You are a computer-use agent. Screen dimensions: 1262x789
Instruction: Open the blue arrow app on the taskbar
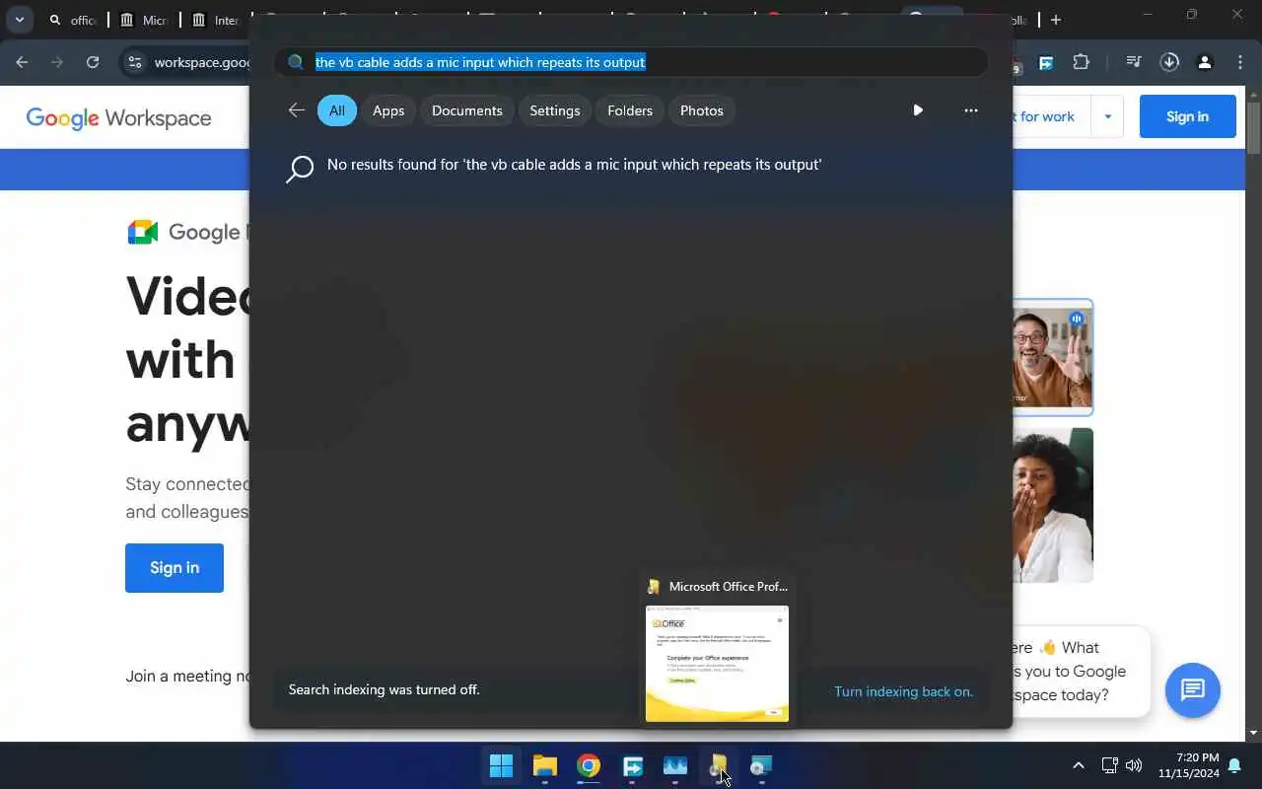(632, 765)
